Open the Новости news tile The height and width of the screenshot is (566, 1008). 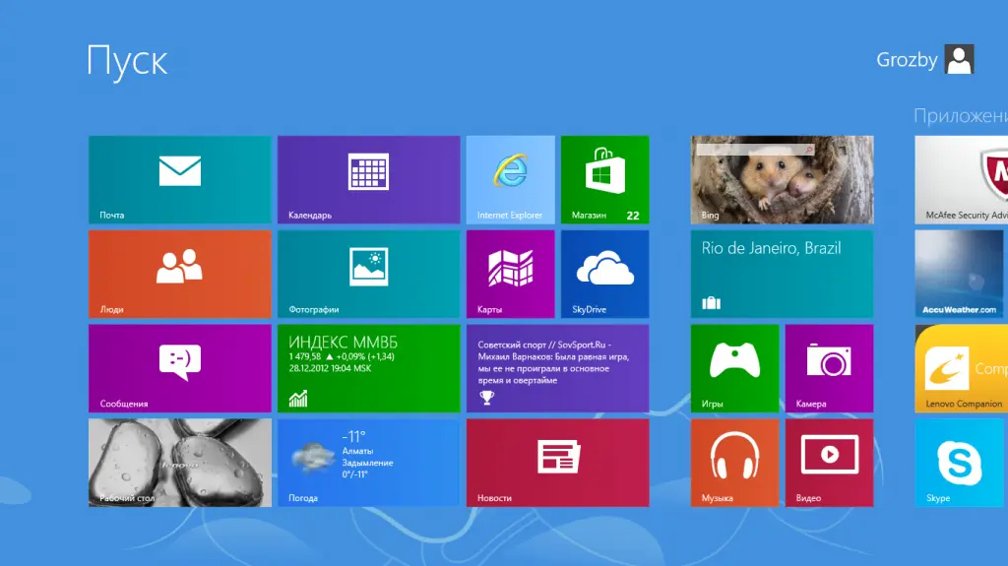point(558,463)
